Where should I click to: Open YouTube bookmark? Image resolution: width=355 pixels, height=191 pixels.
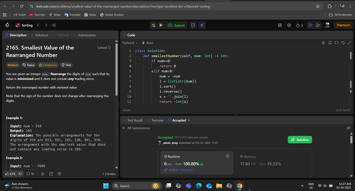coord(37,15)
